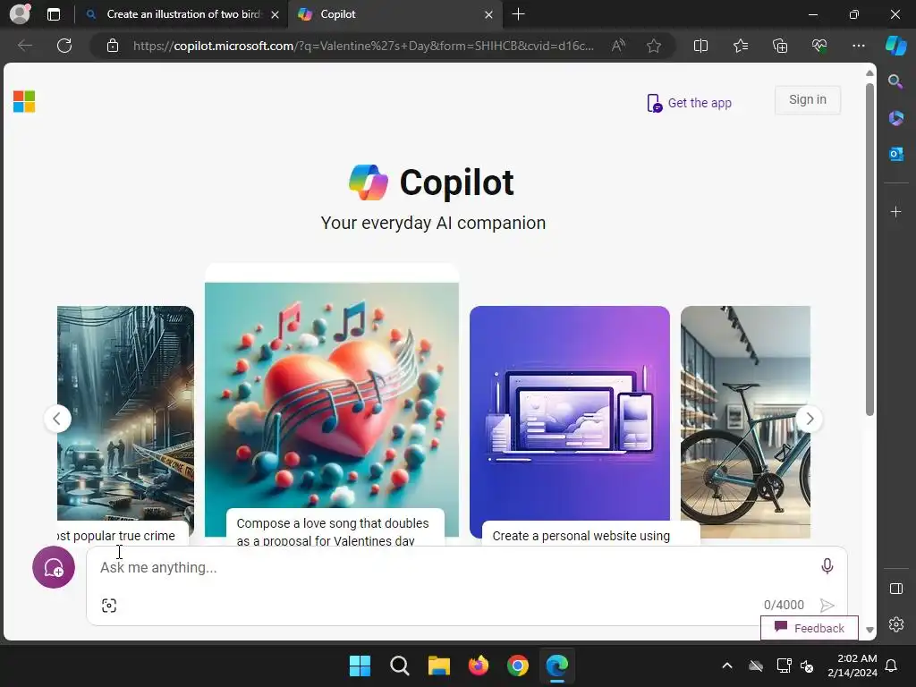This screenshot has width=916, height=687.
Task: Open clock showing 2:02 AM
Action: click(x=852, y=666)
